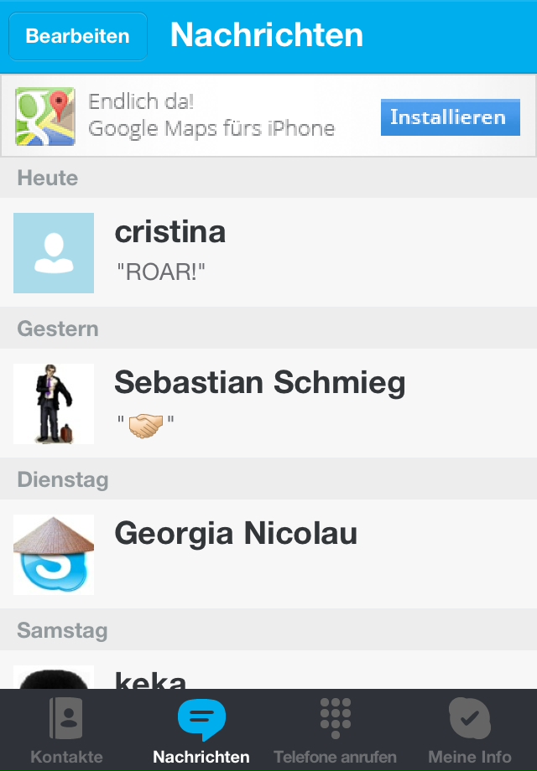Tap the Kontakte address book icon
The width and height of the screenshot is (537, 771).
click(x=66, y=718)
